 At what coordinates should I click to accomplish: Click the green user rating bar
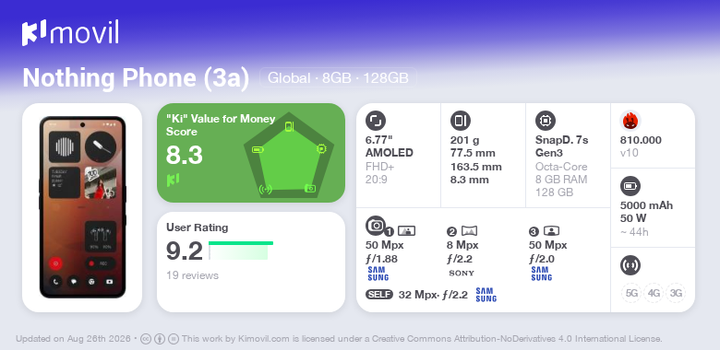(241, 243)
